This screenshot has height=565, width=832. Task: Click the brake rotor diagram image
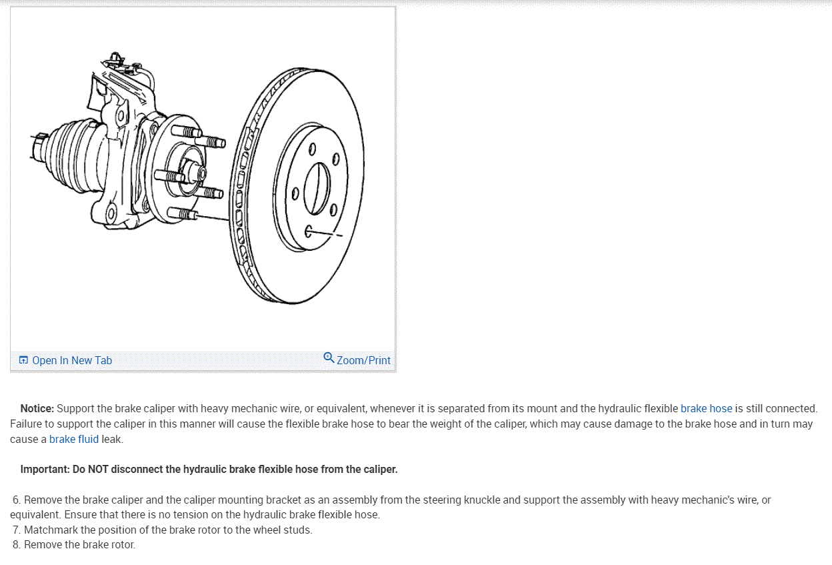coord(203,179)
